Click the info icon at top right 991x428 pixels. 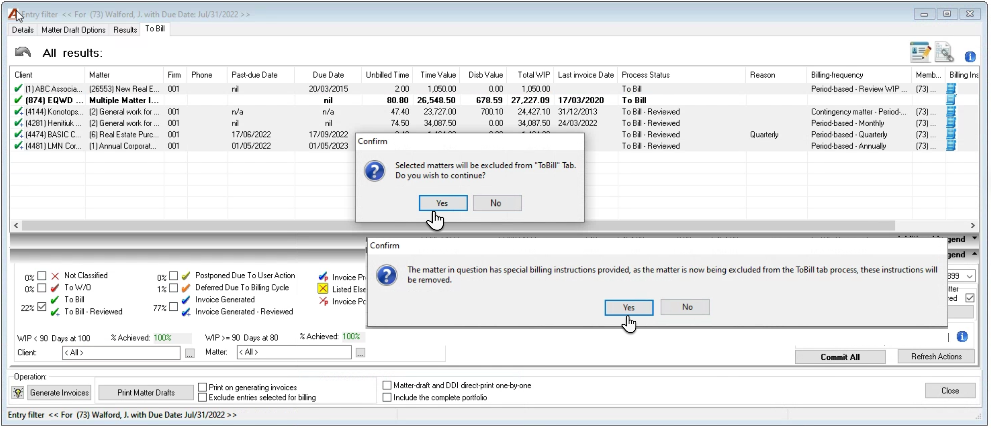(970, 57)
